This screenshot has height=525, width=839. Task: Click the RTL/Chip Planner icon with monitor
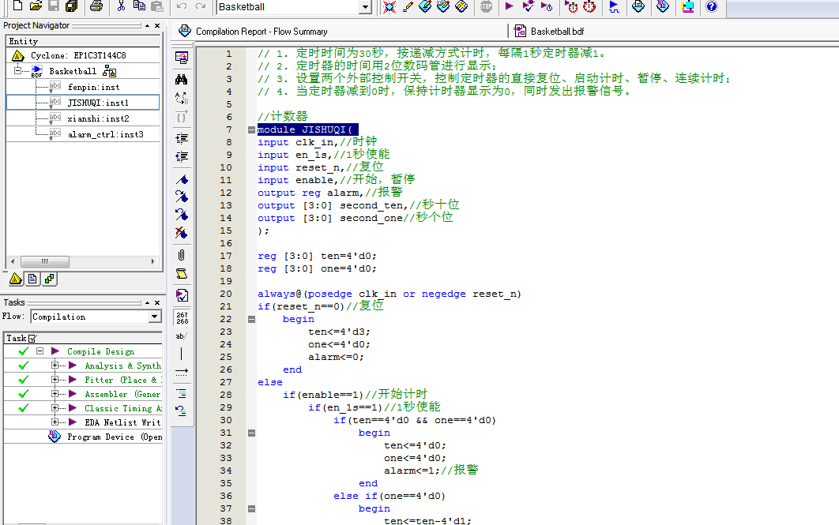[687, 6]
